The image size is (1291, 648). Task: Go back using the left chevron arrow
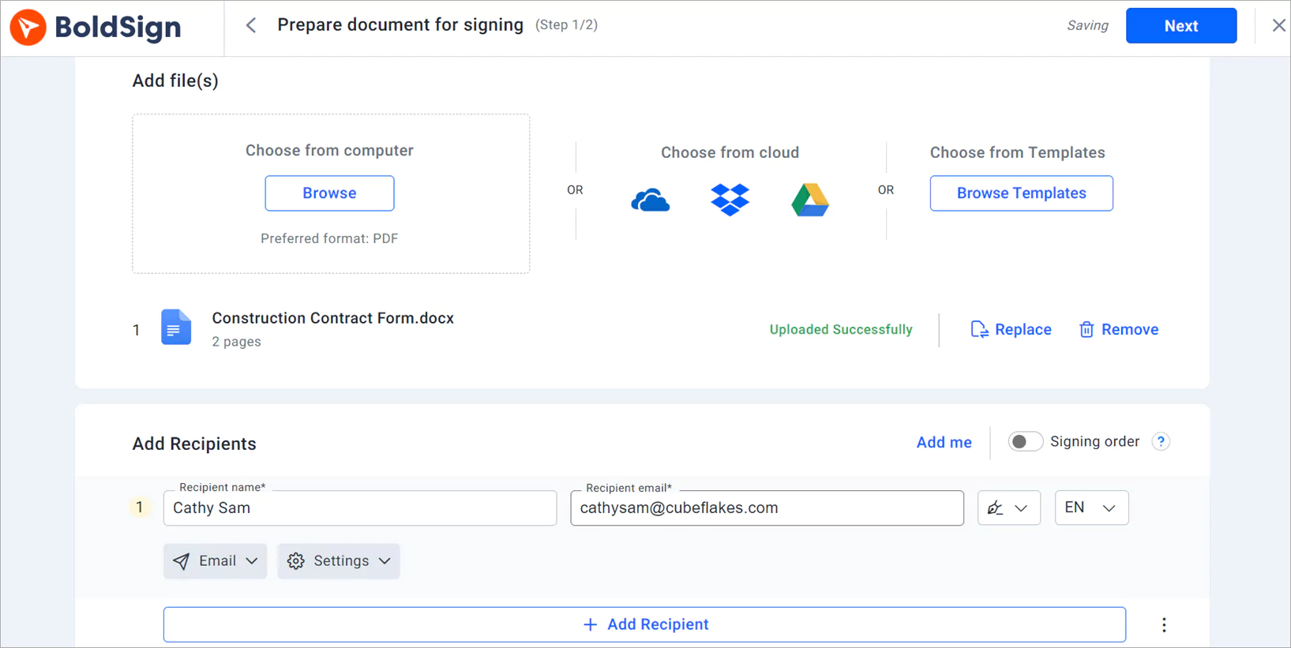coord(251,25)
